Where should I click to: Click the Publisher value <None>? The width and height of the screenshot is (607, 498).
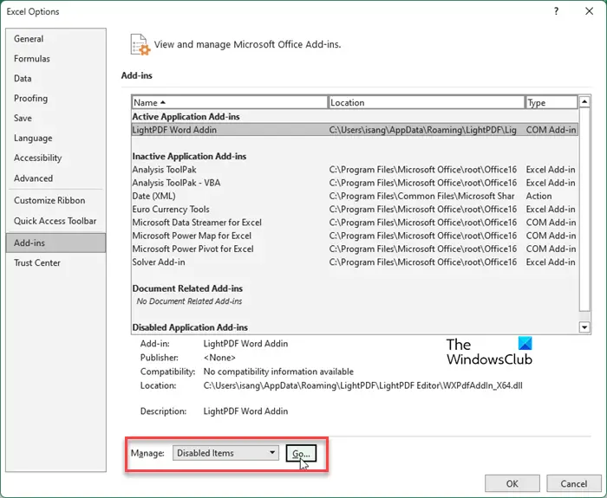click(x=219, y=358)
